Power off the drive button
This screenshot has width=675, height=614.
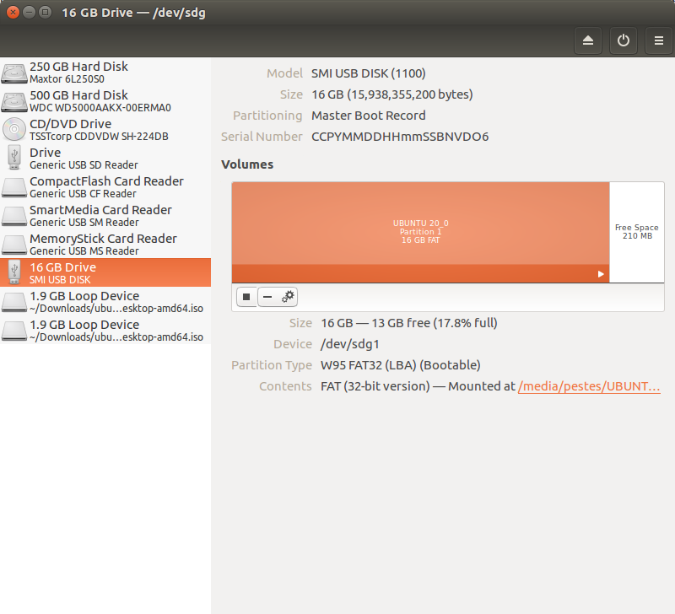[x=623, y=40]
